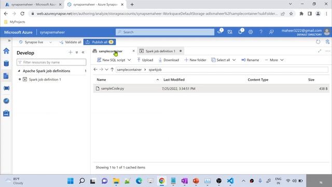Expand the left navigation rail chevrons

click(x=9, y=41)
